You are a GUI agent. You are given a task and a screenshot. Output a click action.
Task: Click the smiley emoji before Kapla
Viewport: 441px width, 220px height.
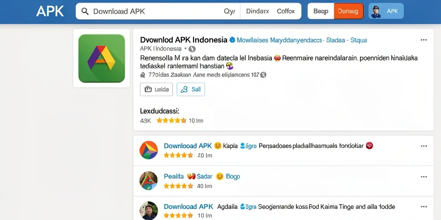click(x=217, y=146)
